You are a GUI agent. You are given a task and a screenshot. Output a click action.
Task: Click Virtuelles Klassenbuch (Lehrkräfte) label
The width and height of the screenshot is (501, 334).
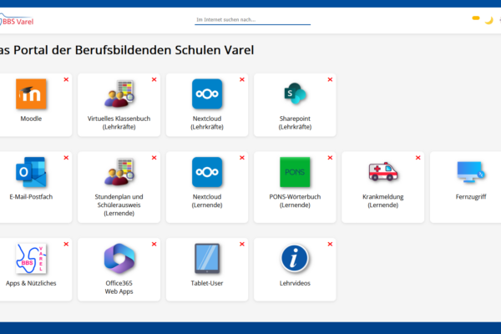(x=119, y=123)
